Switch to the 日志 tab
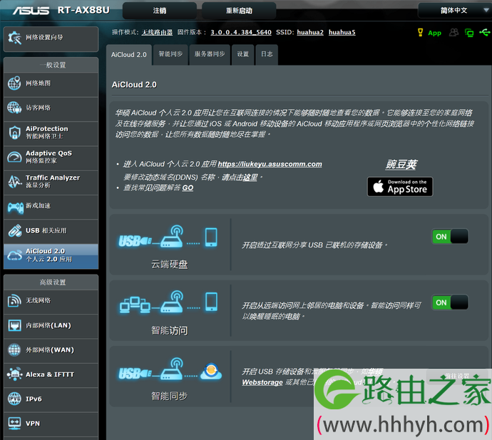This screenshot has width=492, height=440. coord(267,54)
